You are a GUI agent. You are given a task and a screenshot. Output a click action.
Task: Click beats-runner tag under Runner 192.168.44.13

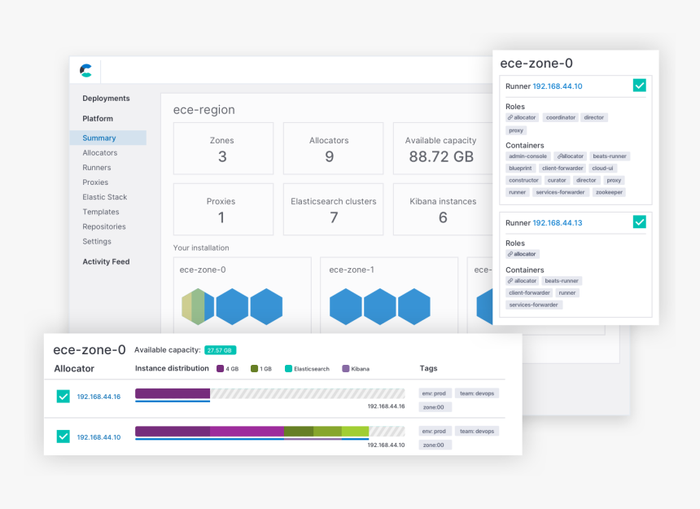(x=562, y=281)
